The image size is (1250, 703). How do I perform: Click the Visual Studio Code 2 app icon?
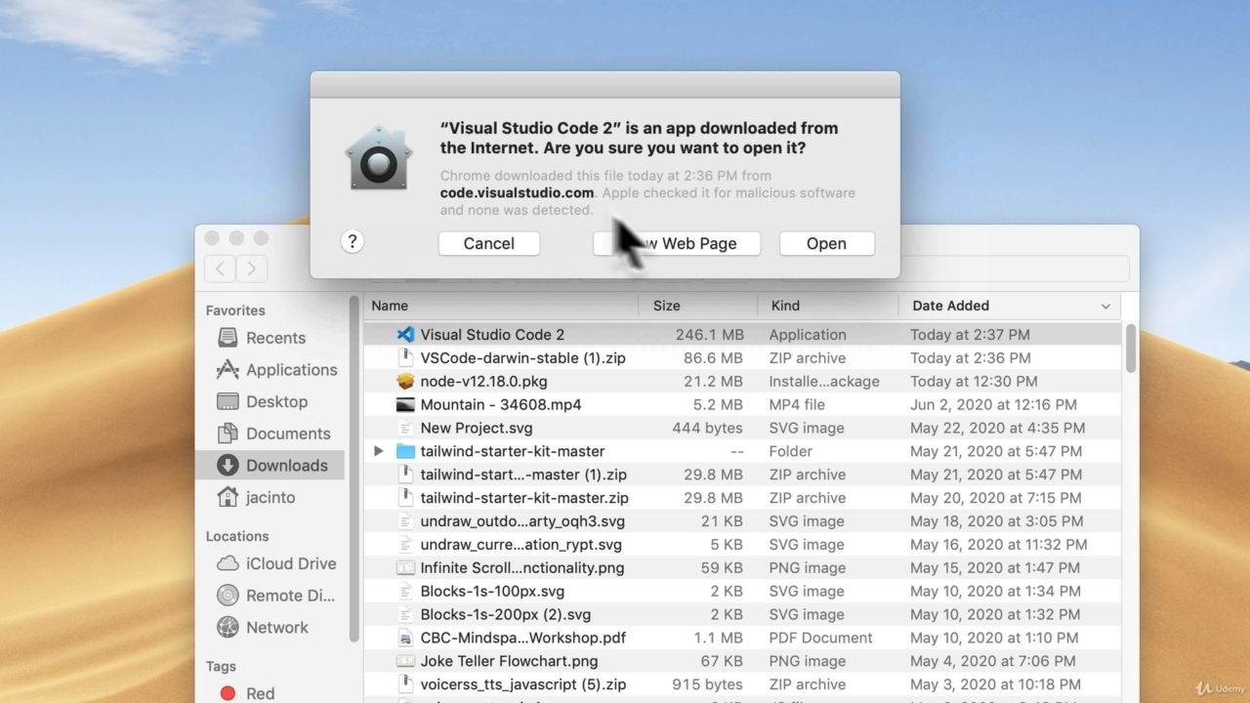coord(405,334)
